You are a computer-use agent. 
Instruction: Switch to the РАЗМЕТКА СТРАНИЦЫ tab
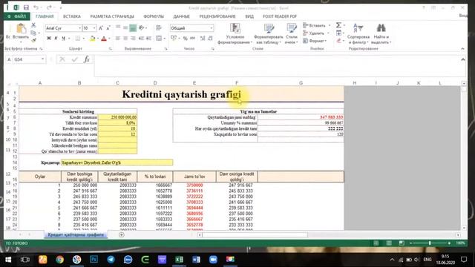112,16
